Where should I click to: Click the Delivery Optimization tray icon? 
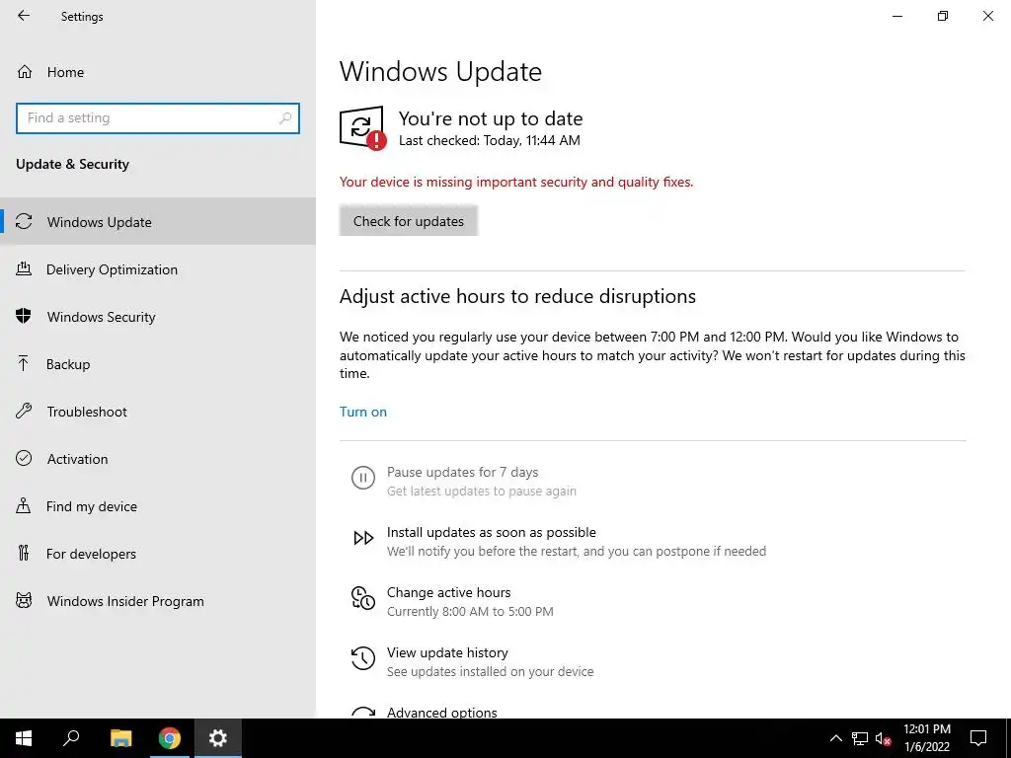coord(24,268)
